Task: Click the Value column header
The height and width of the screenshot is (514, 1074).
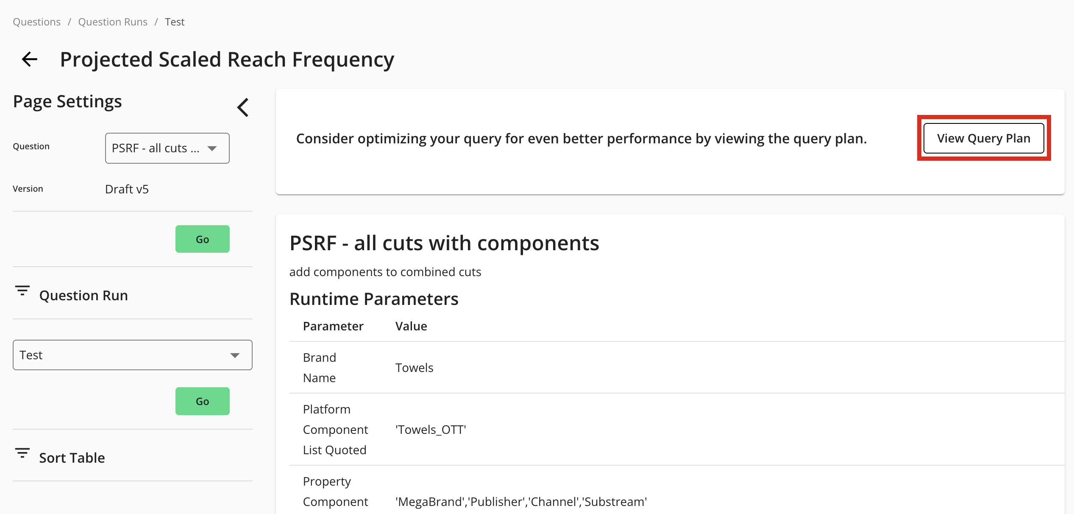Action: pyautogui.click(x=411, y=326)
